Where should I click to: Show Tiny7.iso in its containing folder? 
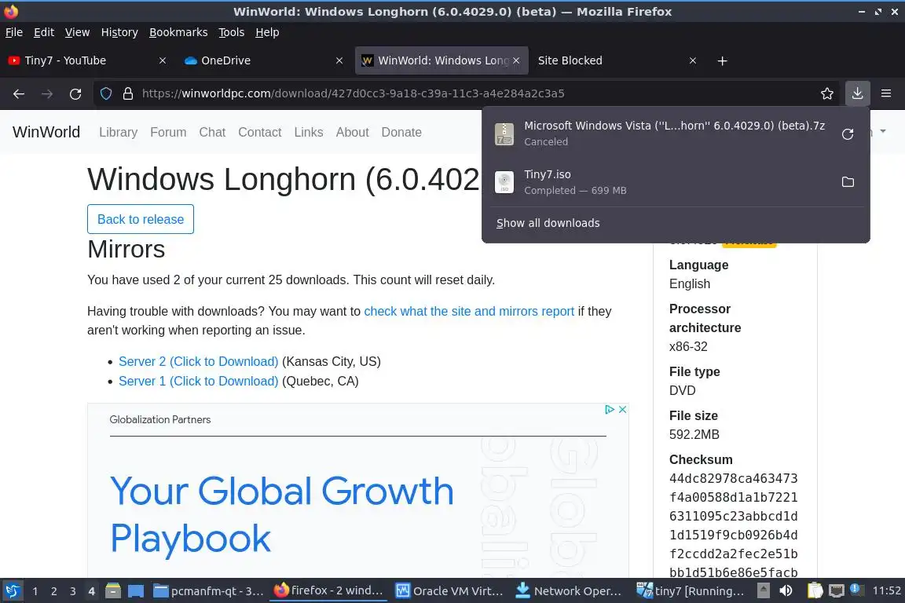[848, 182]
